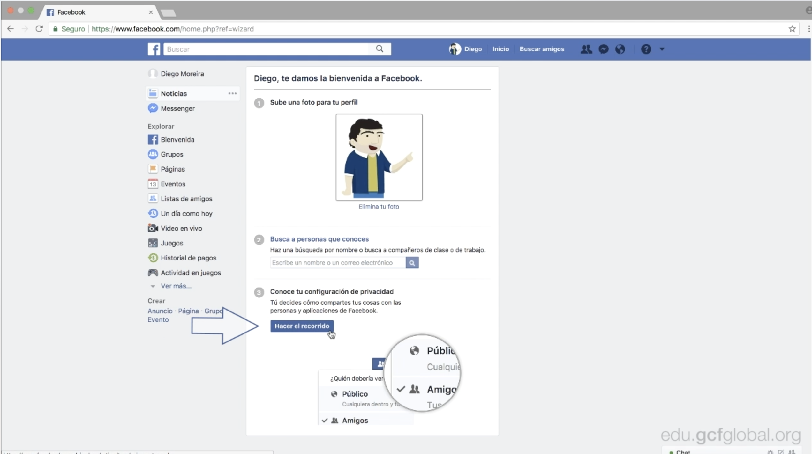Click Busca a personas que conoces
812x454 pixels.
click(x=319, y=239)
